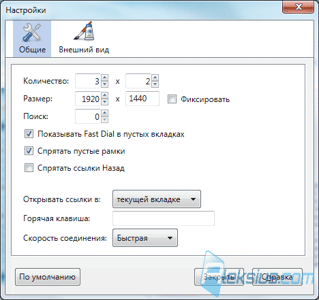Screen dimensions: 319x300
Task: Click the Закрыть button
Action: pyautogui.click(x=219, y=277)
